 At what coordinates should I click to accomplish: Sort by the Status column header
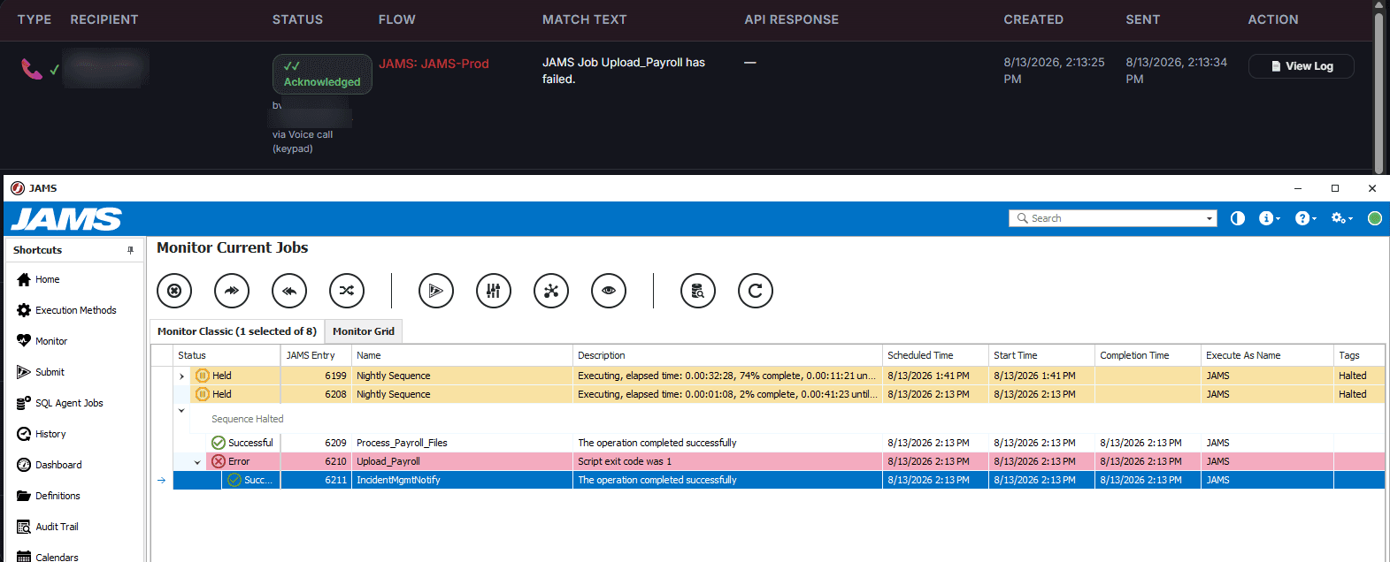227,355
